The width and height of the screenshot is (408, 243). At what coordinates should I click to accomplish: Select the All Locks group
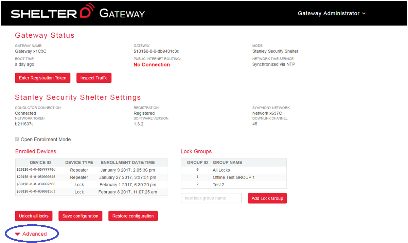coord(234,170)
